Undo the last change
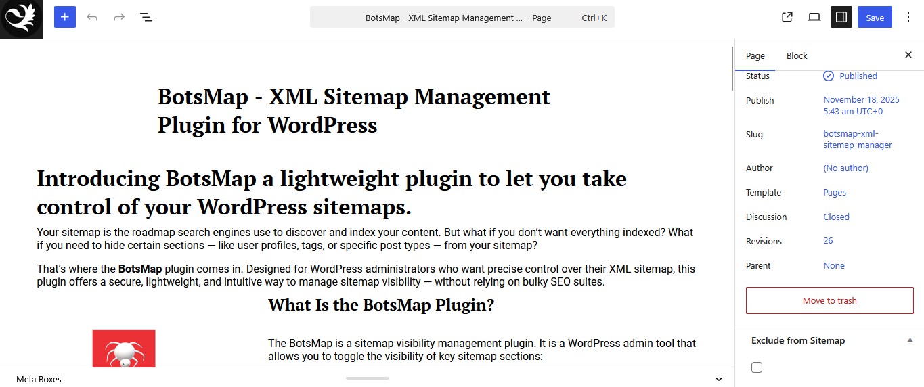The width and height of the screenshot is (924, 387). pyautogui.click(x=92, y=18)
